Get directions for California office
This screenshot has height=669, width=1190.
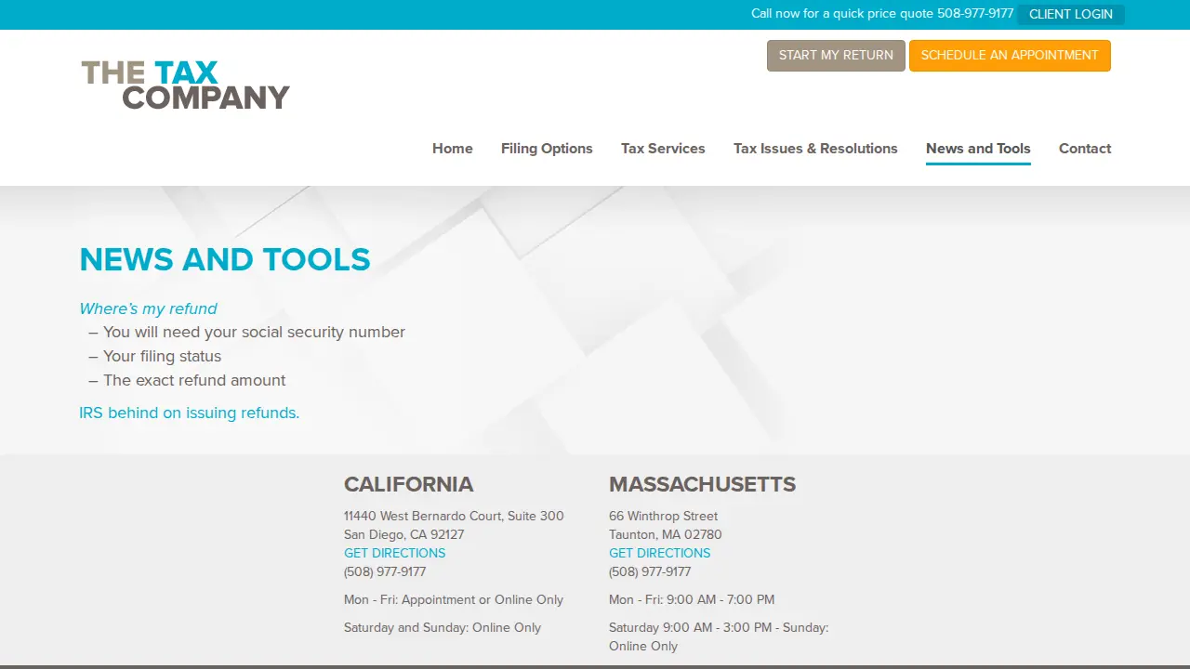(394, 553)
